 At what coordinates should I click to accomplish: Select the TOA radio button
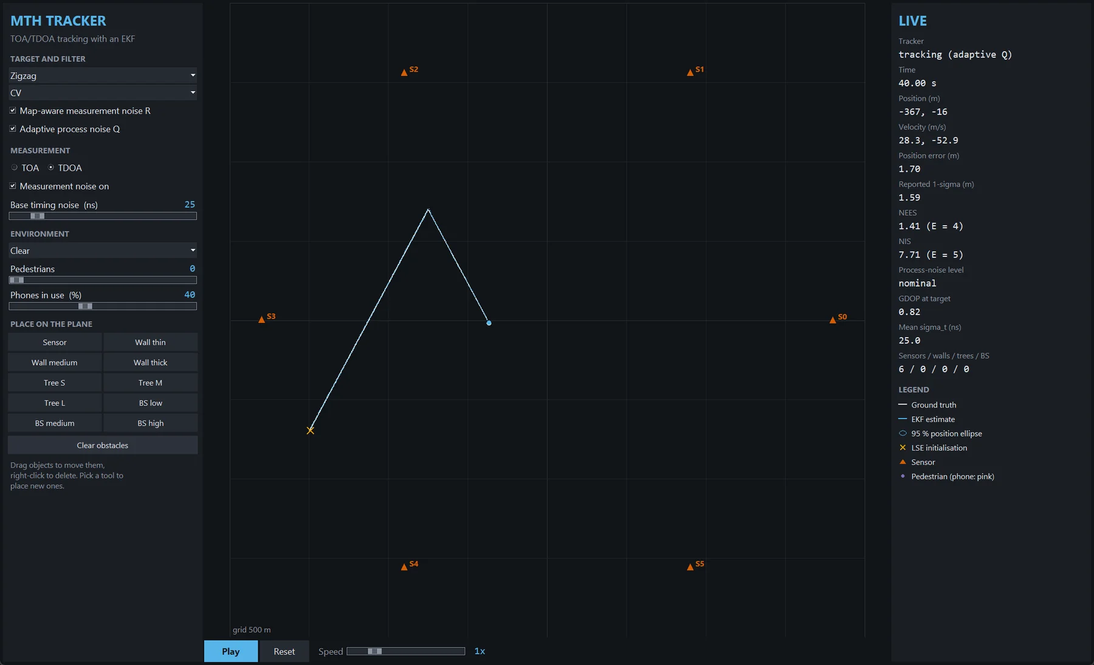click(15, 168)
